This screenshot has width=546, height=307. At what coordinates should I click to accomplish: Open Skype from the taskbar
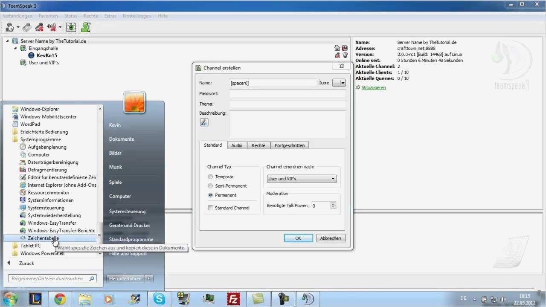159,299
